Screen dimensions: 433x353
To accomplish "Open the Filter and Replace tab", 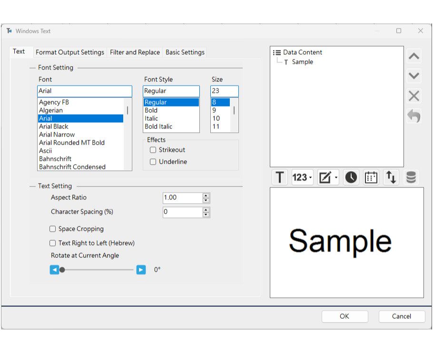I will (134, 52).
